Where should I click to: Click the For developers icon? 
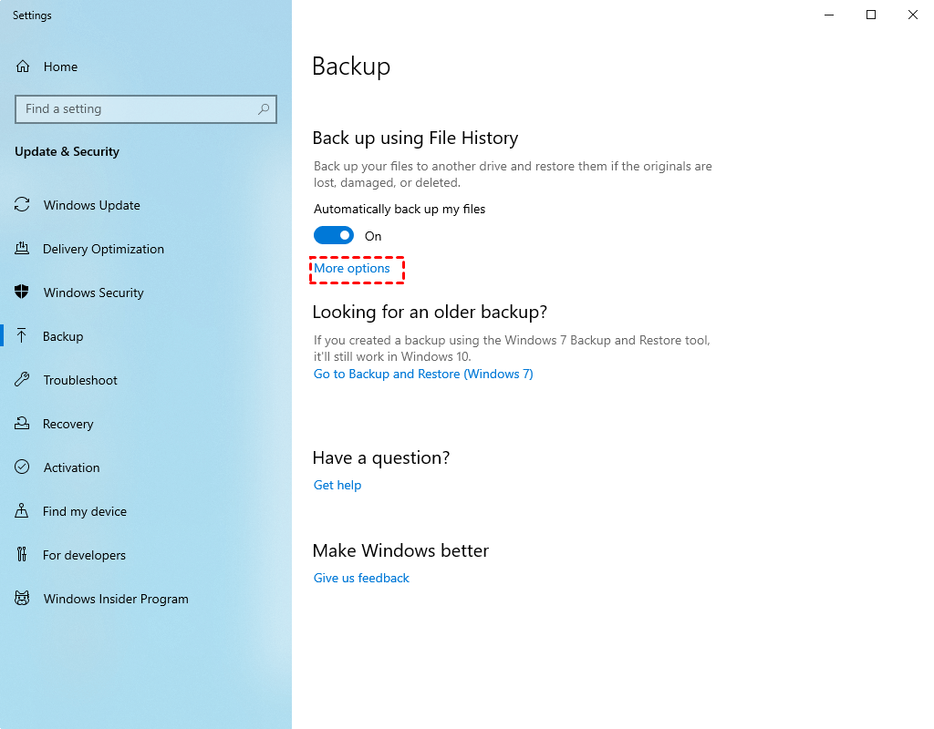(23, 555)
